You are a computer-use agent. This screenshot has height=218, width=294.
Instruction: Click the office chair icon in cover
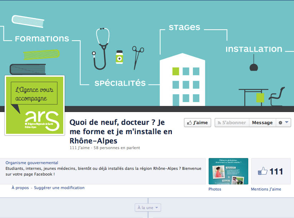point(276,96)
